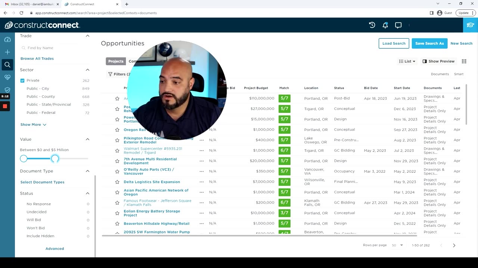
Task: Select the Public - Federal sector filter
Action: 41,112
